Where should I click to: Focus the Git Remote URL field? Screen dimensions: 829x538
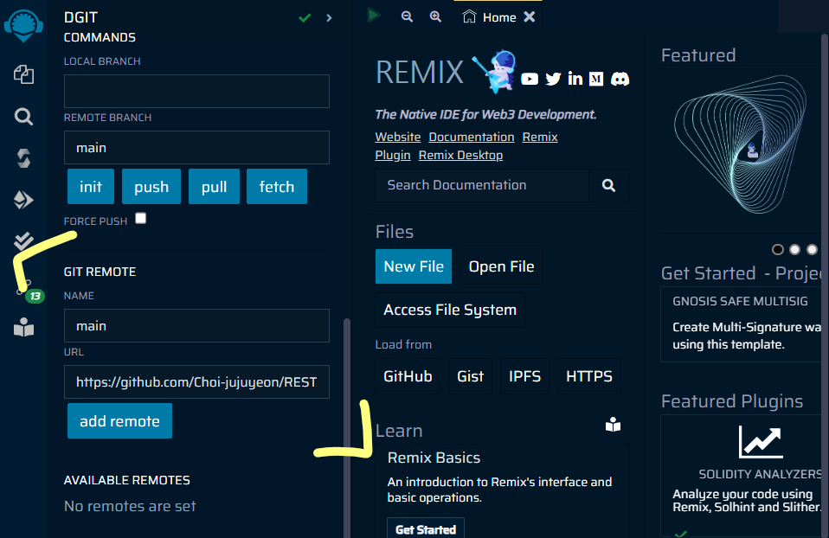(x=196, y=381)
